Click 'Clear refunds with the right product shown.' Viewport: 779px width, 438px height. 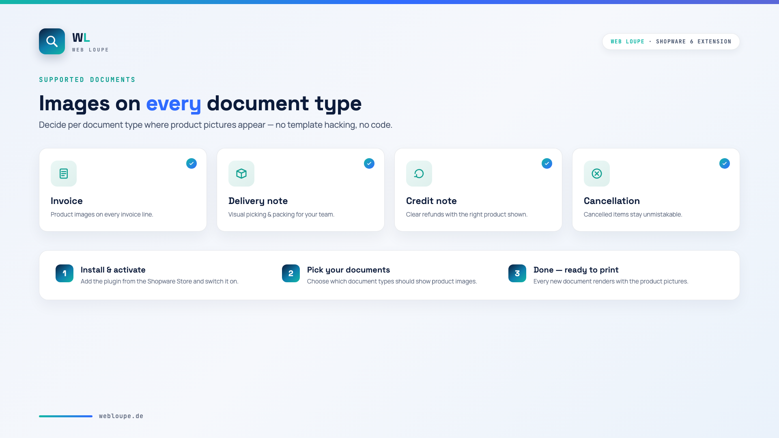click(467, 214)
